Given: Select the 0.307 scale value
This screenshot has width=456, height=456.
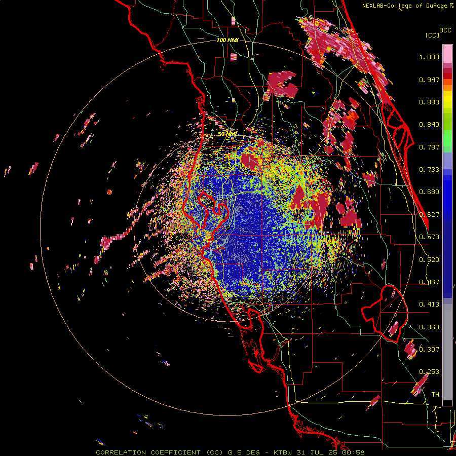Looking at the screenshot, I should 429,349.
